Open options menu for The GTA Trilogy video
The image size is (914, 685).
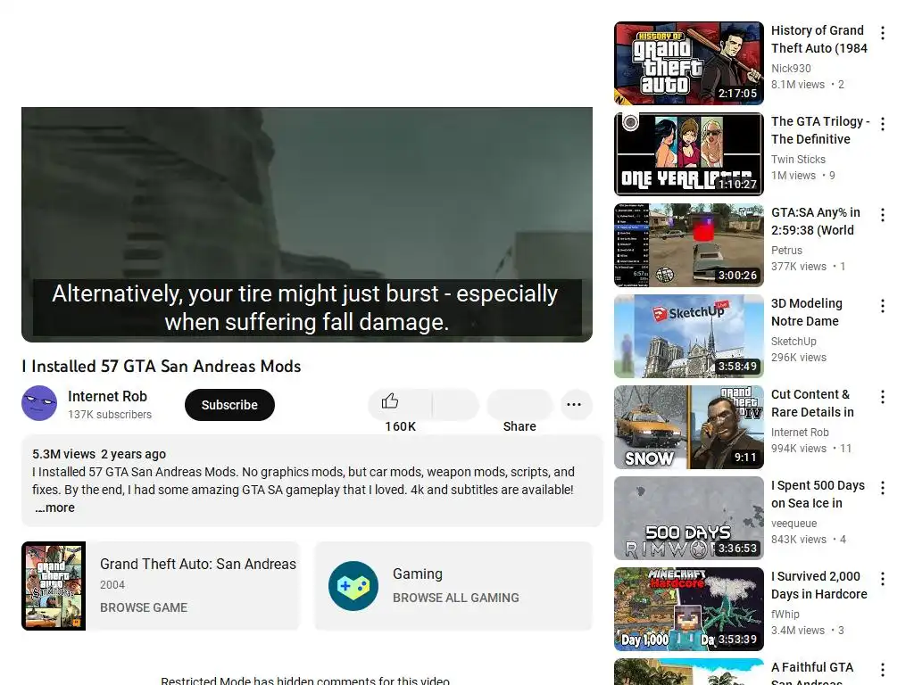click(883, 124)
